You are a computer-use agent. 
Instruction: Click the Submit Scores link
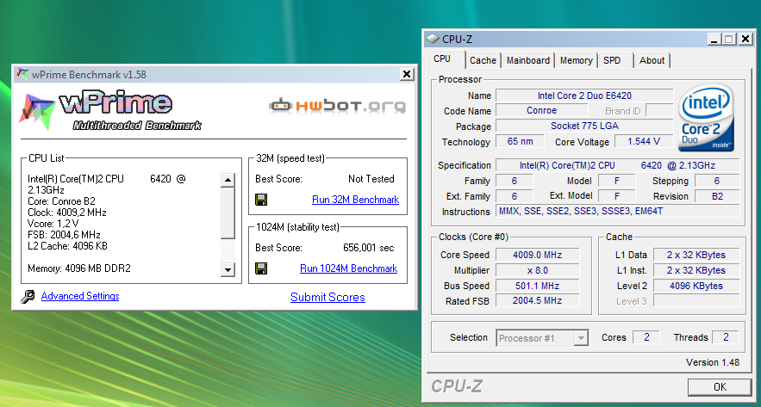[327, 297]
